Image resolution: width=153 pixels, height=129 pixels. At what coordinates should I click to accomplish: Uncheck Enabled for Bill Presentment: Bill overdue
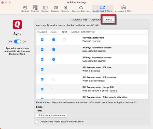point(42,79)
